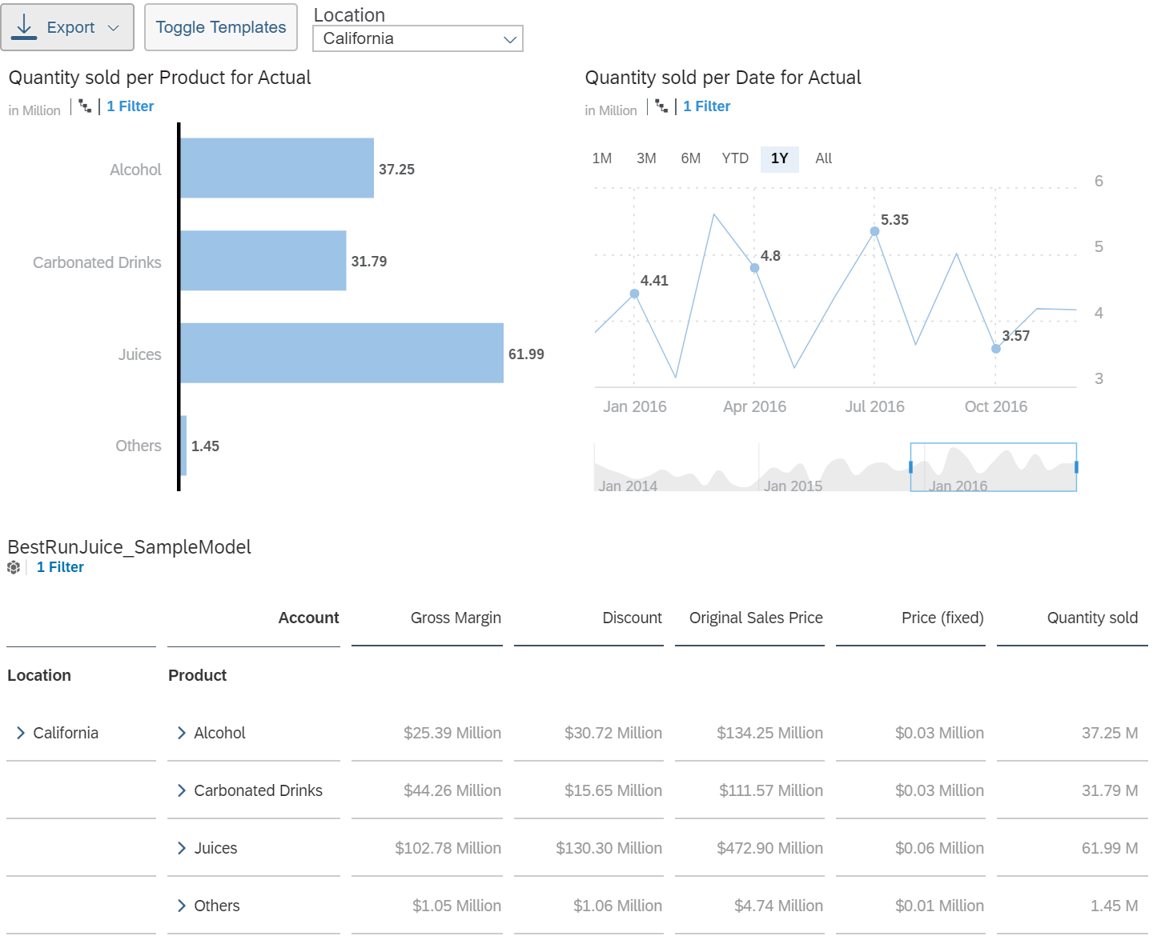Expand the Juices product row
Viewport: 1161px width, 944px height.
point(182,848)
